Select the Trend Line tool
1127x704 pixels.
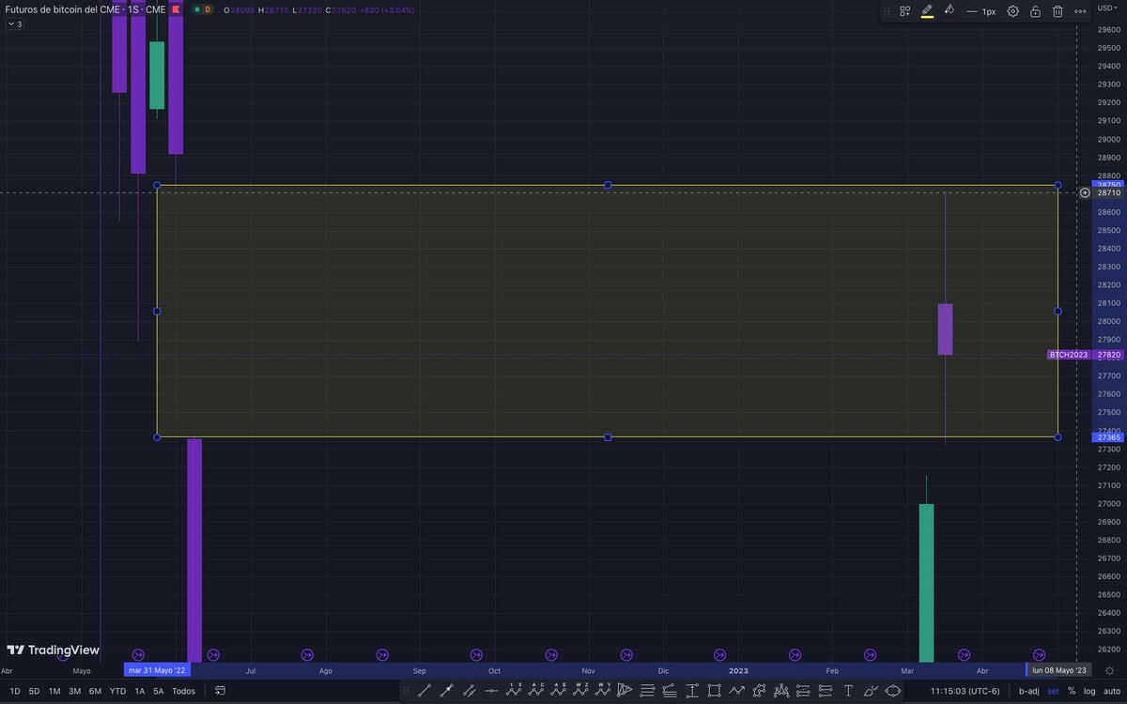click(x=423, y=690)
